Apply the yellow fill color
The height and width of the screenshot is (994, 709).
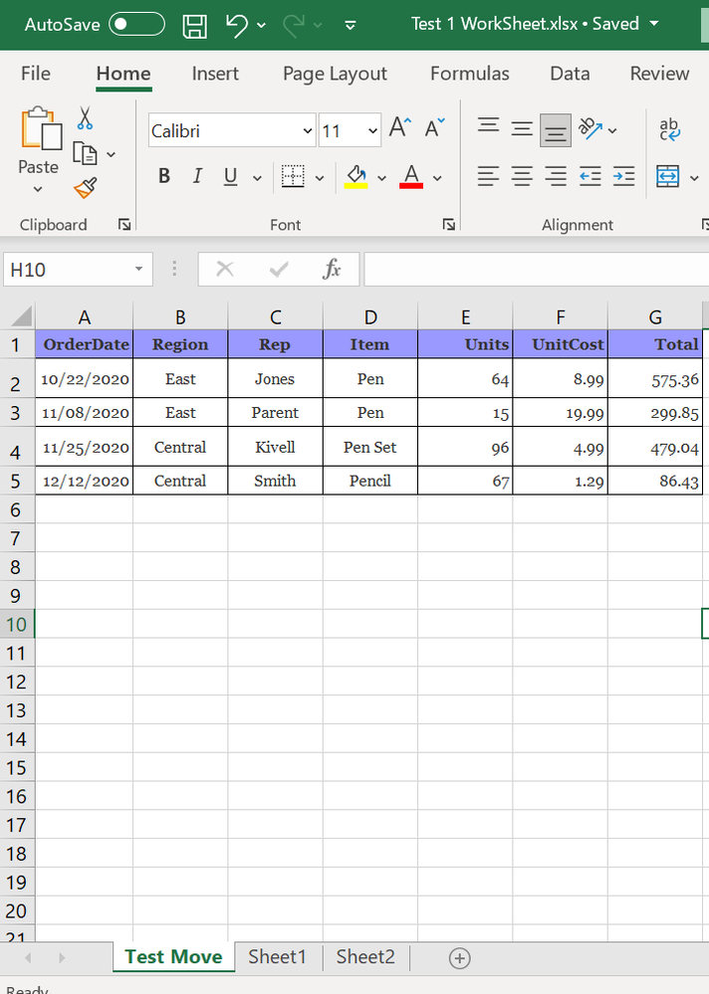pyautogui.click(x=356, y=177)
